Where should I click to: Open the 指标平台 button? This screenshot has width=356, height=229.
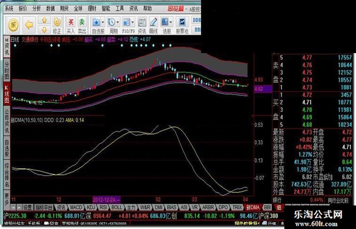pyautogui.click(x=44, y=207)
